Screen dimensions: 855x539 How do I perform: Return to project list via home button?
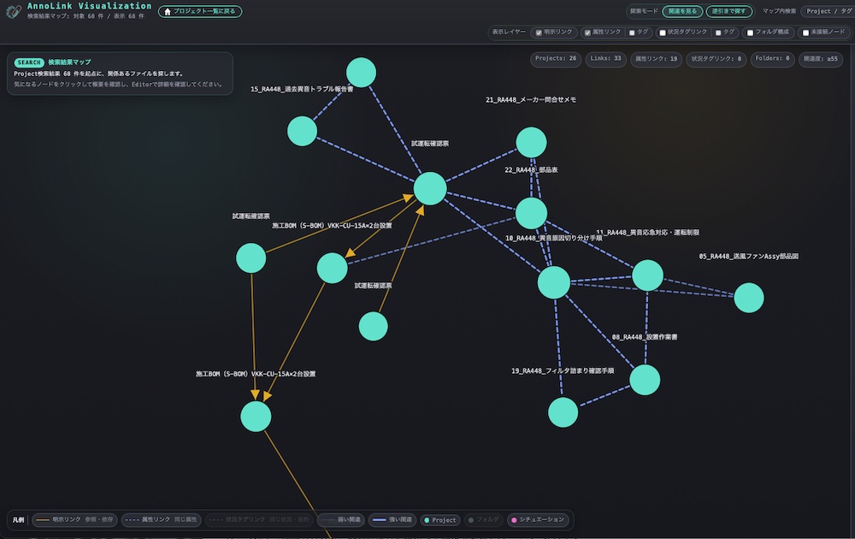[200, 11]
